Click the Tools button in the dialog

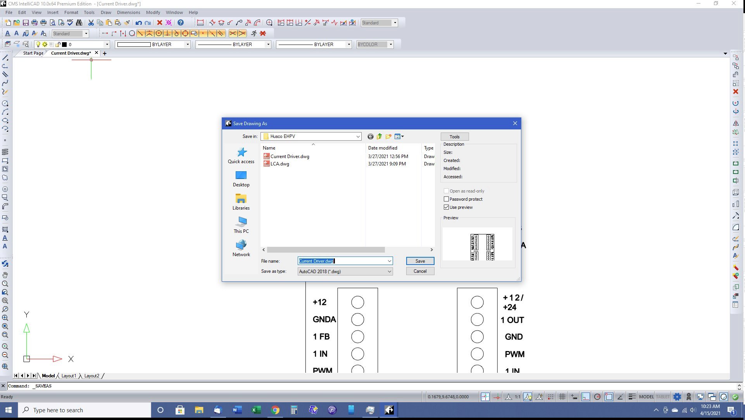click(454, 137)
